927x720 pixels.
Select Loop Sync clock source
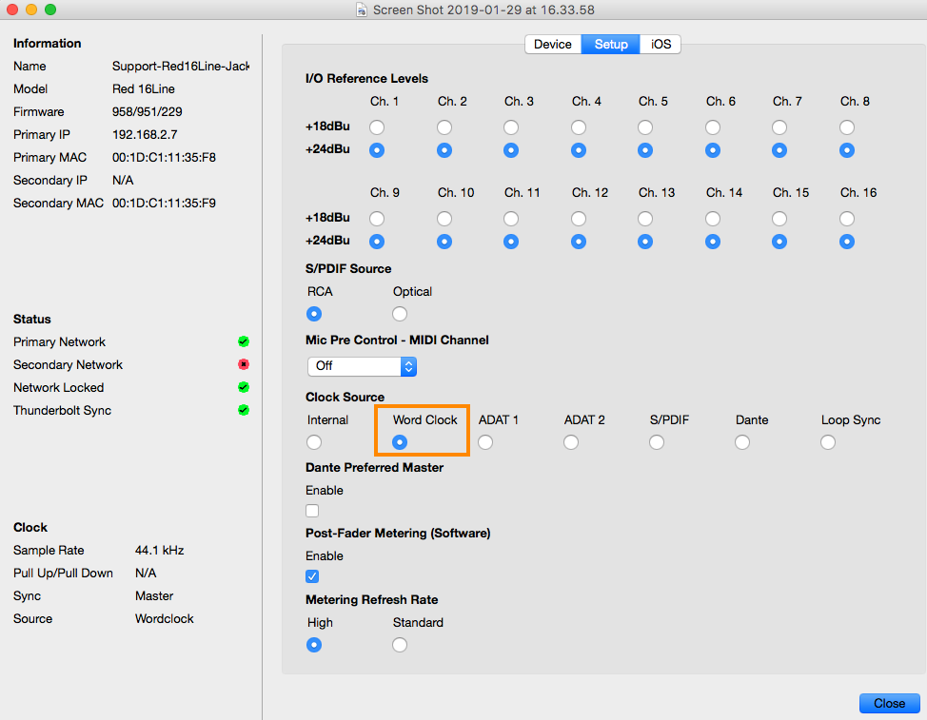click(828, 442)
